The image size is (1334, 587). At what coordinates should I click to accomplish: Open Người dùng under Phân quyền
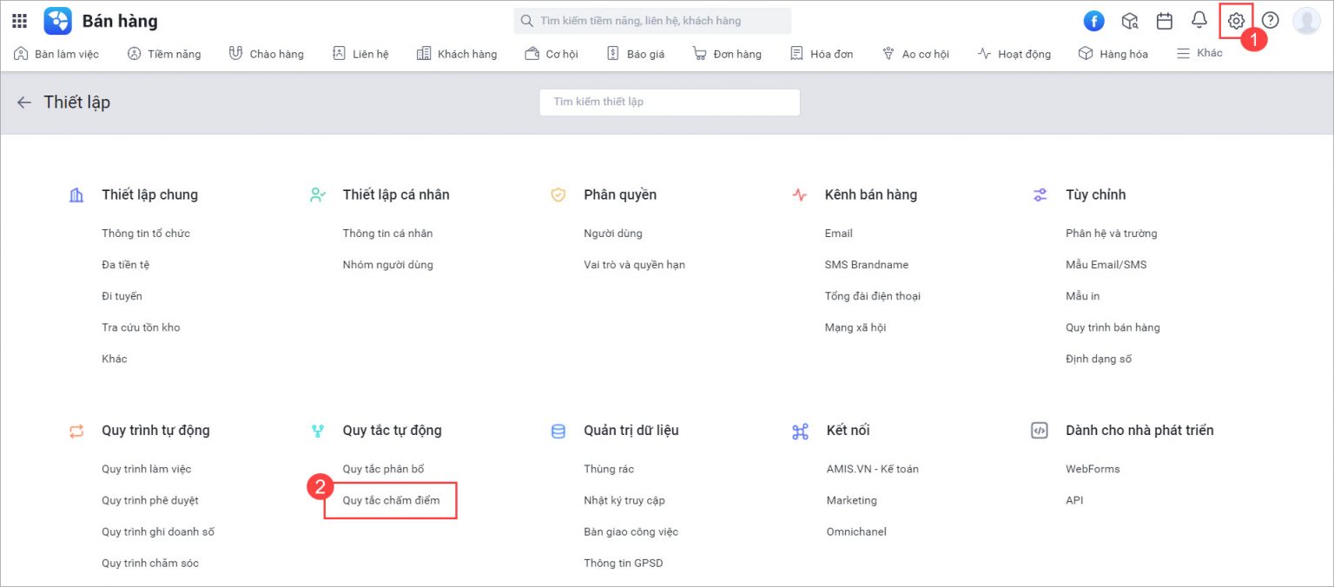coord(613,234)
